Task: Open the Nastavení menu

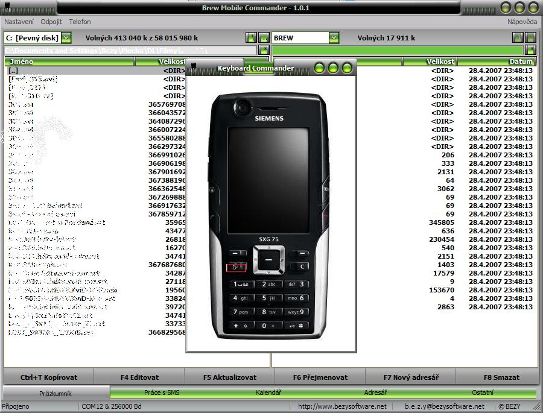Action: tap(19, 22)
